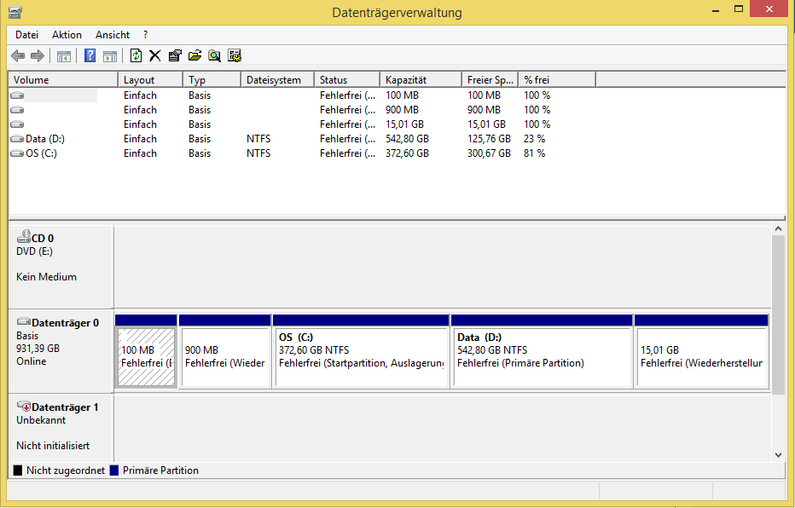Screen dimensions: 795x508
Task: Click the Delete X toolbar icon
Action: (x=155, y=55)
